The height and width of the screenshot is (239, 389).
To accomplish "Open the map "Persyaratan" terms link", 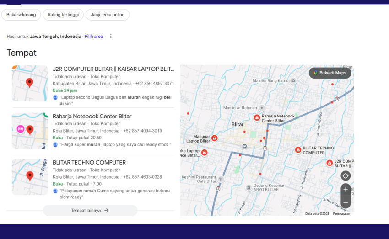I will tap(341, 213).
